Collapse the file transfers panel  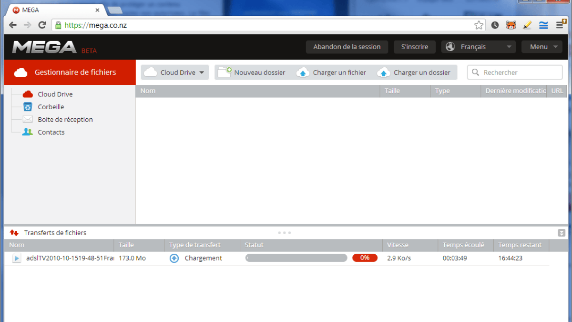click(x=562, y=233)
